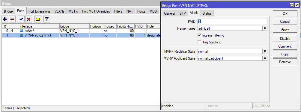Click MVRP Registrar State value field

[230, 52]
